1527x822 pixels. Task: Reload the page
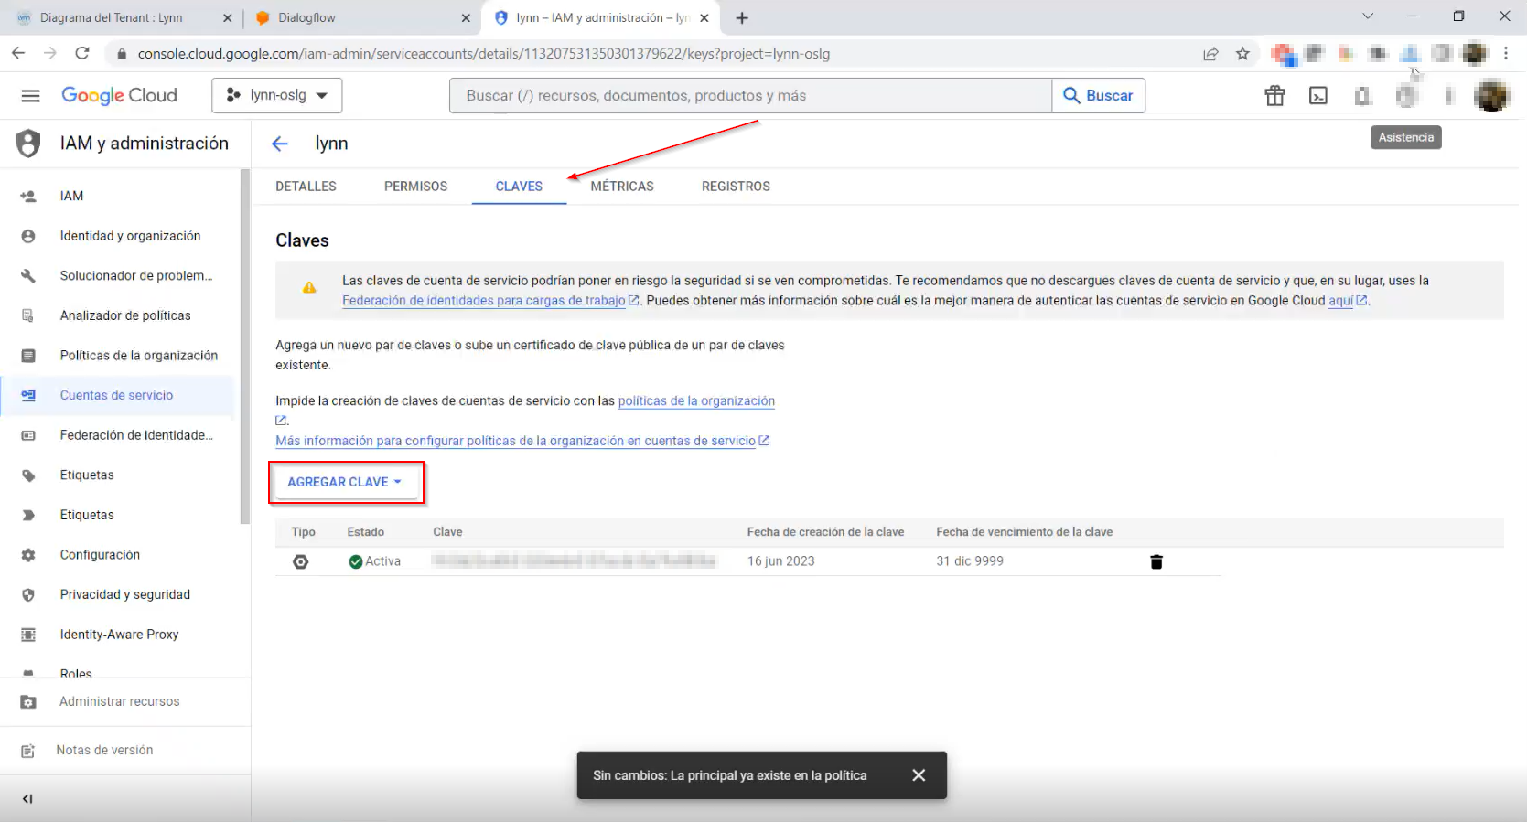coord(82,53)
